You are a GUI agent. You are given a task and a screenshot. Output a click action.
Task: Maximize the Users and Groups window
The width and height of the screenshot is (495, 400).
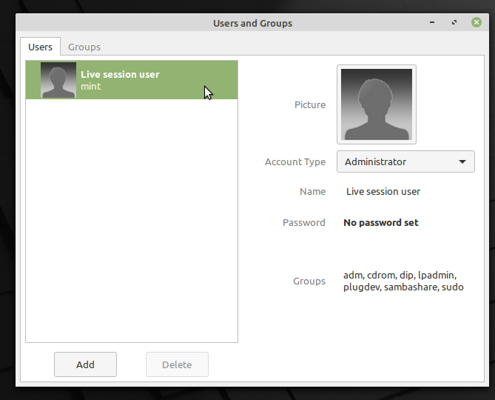point(457,23)
